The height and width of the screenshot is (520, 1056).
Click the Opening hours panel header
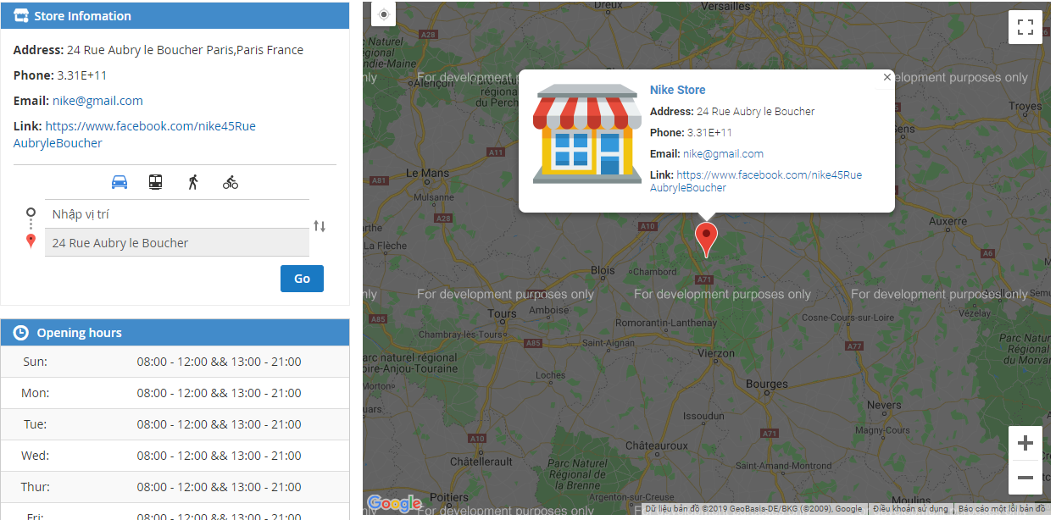coord(175,333)
